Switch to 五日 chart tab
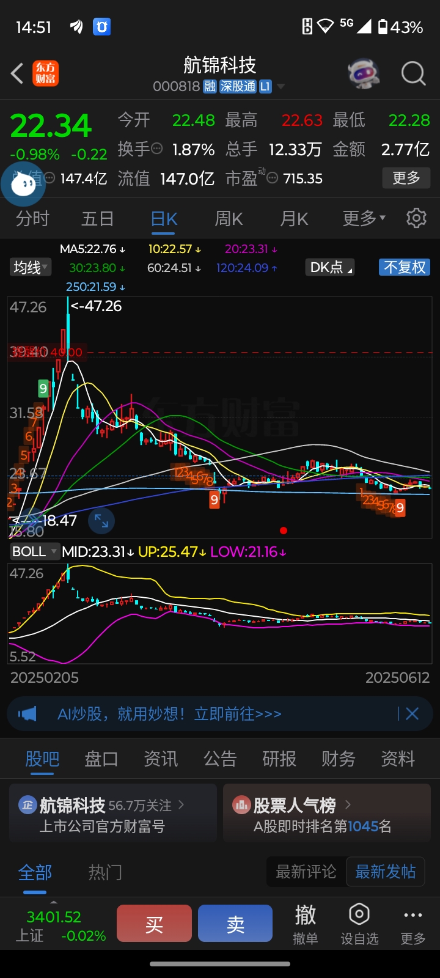The image size is (440, 978). [x=98, y=218]
